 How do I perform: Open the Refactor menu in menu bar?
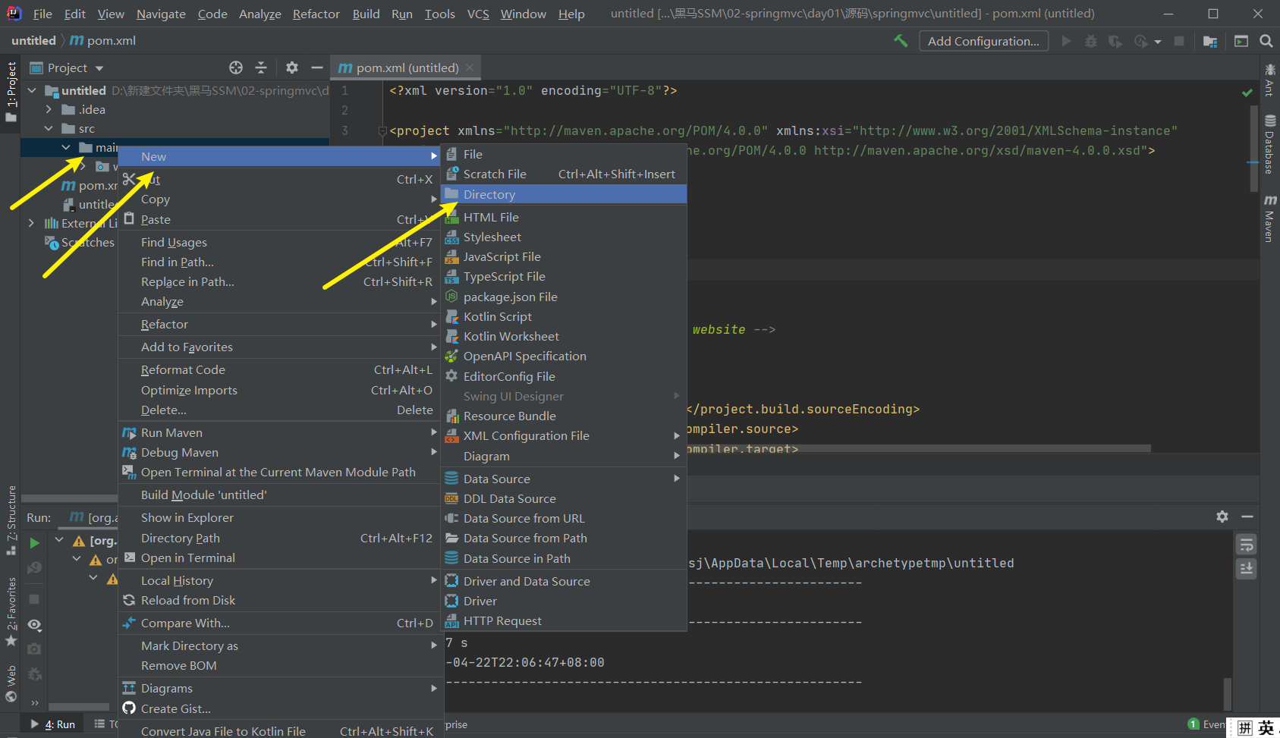tap(316, 14)
